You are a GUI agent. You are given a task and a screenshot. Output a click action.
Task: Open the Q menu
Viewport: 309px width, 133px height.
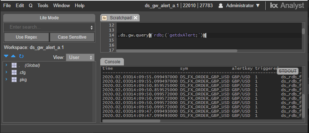[x=30, y=6]
